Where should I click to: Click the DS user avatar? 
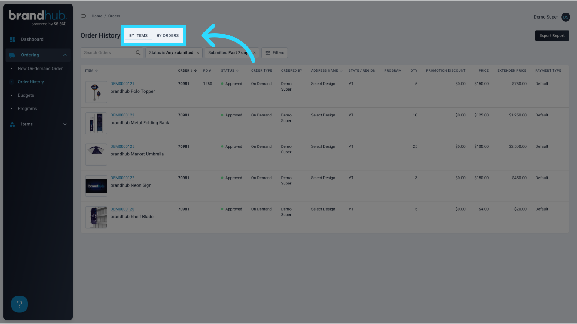click(x=566, y=17)
